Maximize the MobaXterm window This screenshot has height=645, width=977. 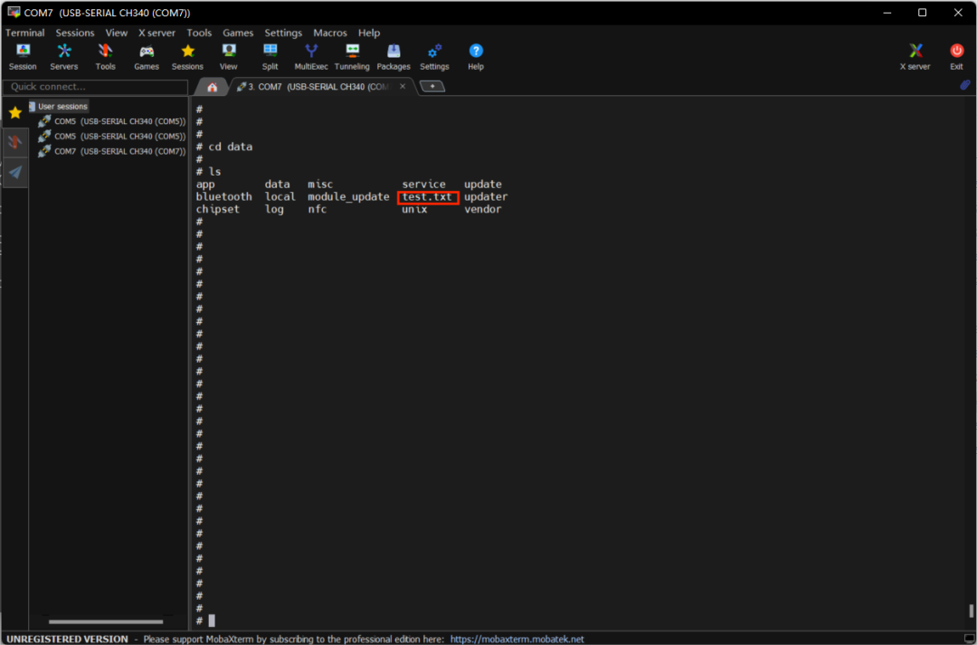(922, 13)
